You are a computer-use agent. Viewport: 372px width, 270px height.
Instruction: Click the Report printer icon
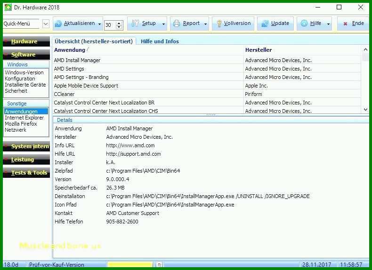pyautogui.click(x=177, y=23)
